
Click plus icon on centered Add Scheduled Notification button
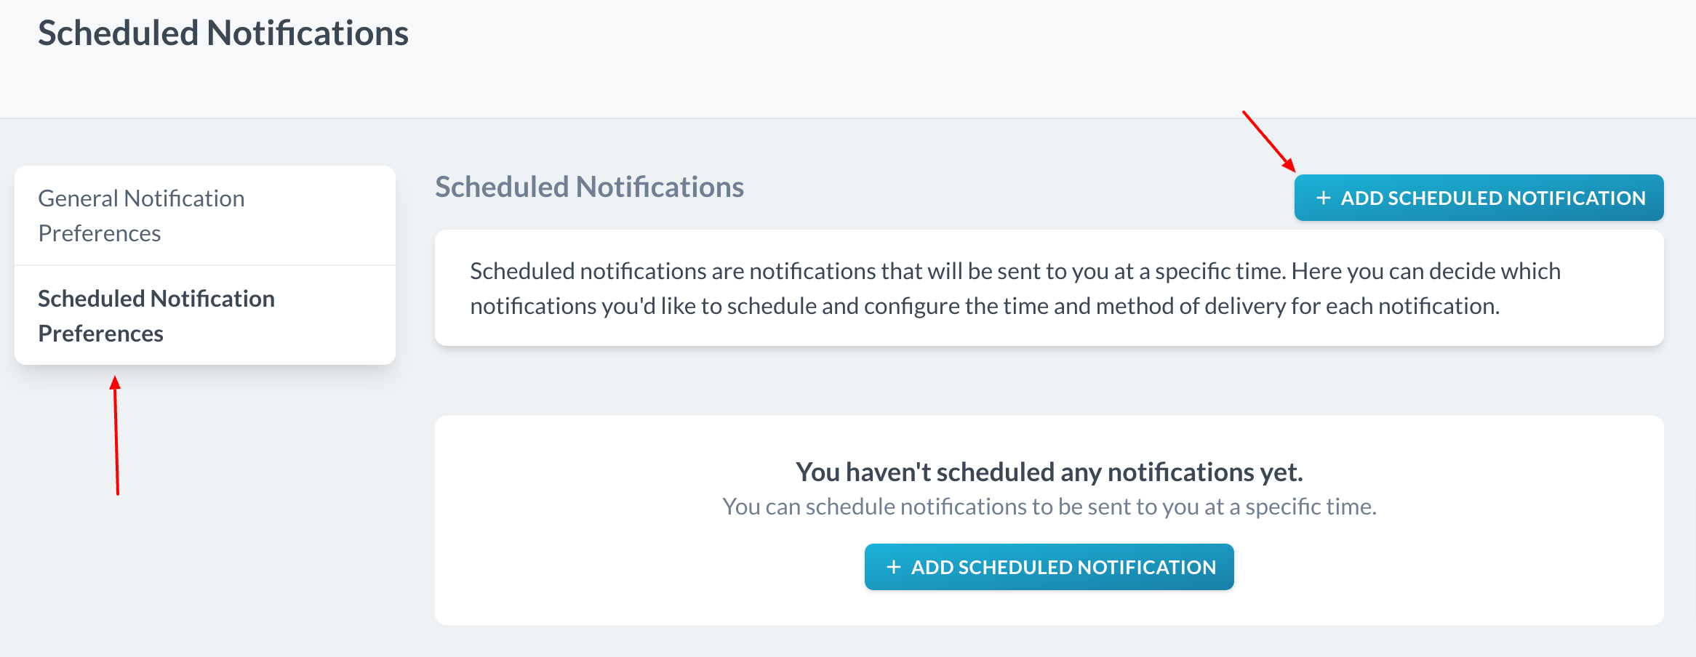point(894,567)
